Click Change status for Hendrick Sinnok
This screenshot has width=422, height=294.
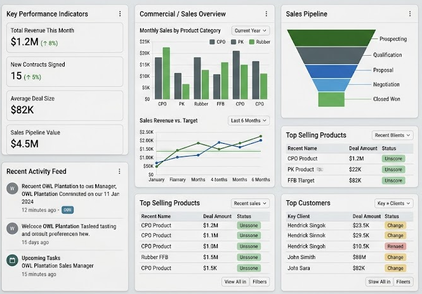pos(395,236)
